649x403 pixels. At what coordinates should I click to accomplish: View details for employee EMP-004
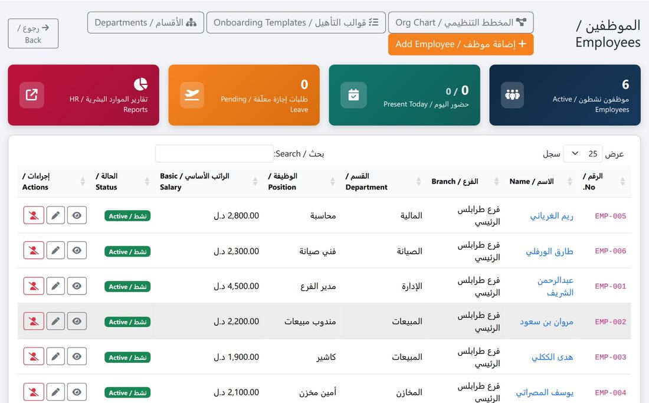tap(77, 392)
